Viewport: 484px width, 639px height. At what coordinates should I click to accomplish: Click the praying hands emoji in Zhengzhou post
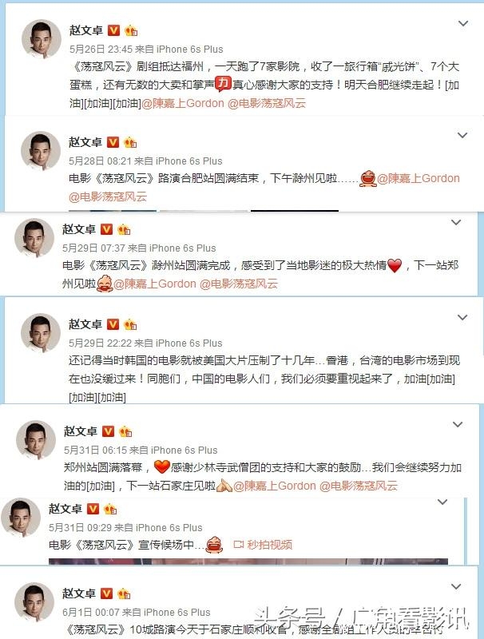(224, 486)
